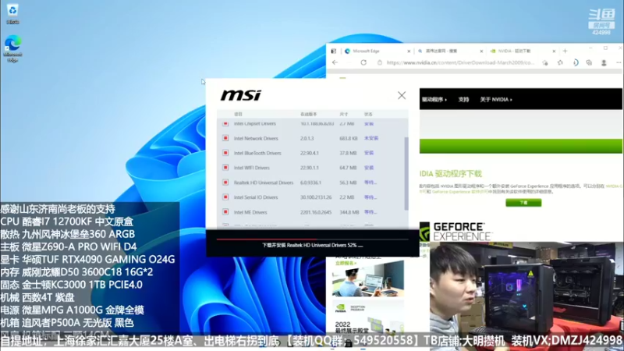The width and height of the screenshot is (624, 351).
Task: Click the red driver download progress bar
Action: click(313, 239)
